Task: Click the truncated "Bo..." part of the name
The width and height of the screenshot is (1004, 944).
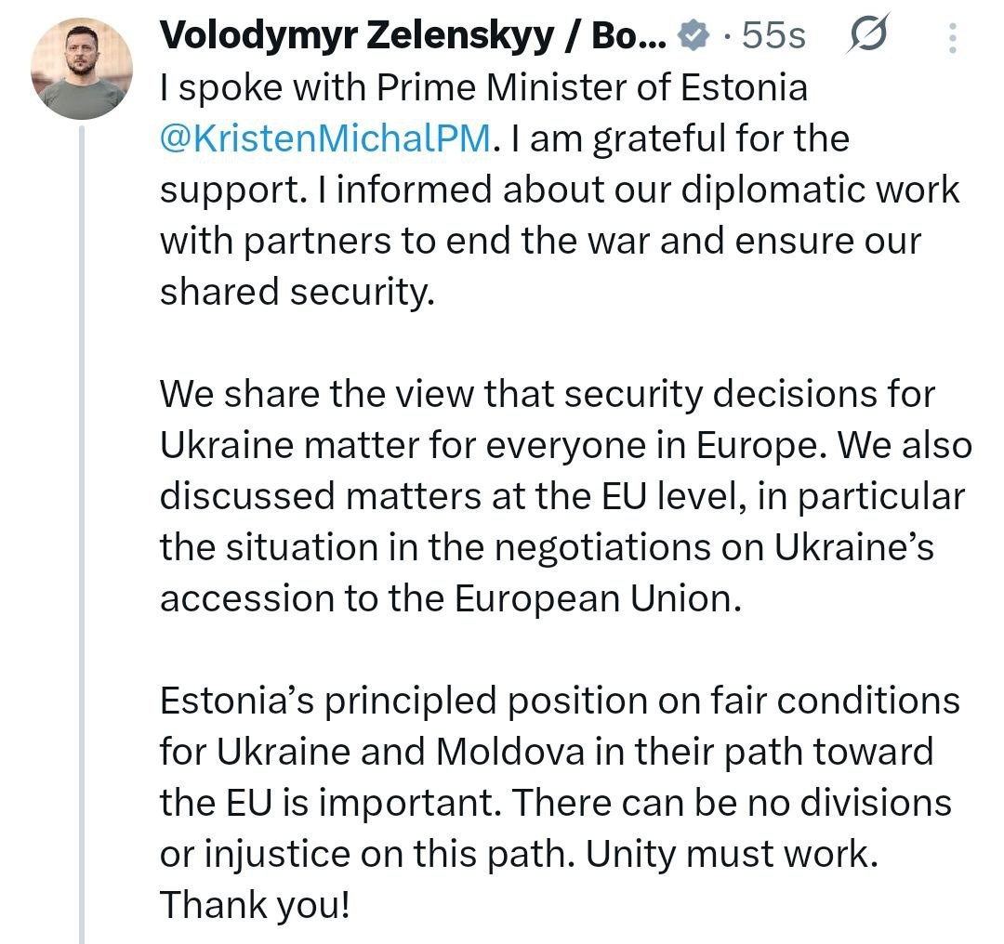Action: (x=628, y=35)
